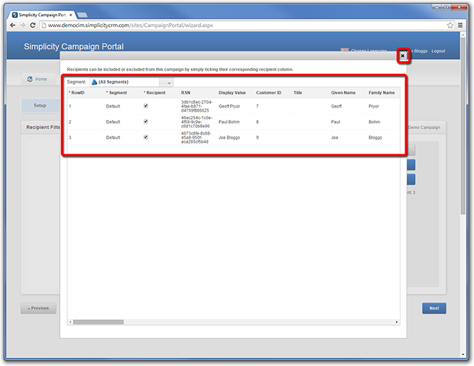Sort by the Segment column header
Screen dimensions: 474x366
(117, 93)
